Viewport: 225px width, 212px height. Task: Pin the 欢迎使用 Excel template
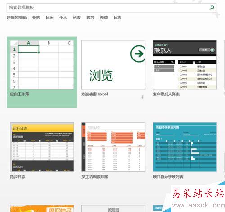[x=143, y=97]
